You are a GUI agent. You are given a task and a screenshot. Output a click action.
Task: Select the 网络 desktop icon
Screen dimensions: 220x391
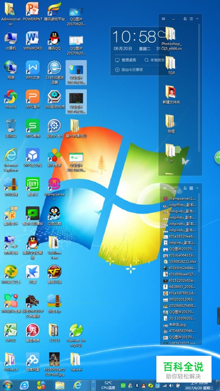(x=11, y=70)
